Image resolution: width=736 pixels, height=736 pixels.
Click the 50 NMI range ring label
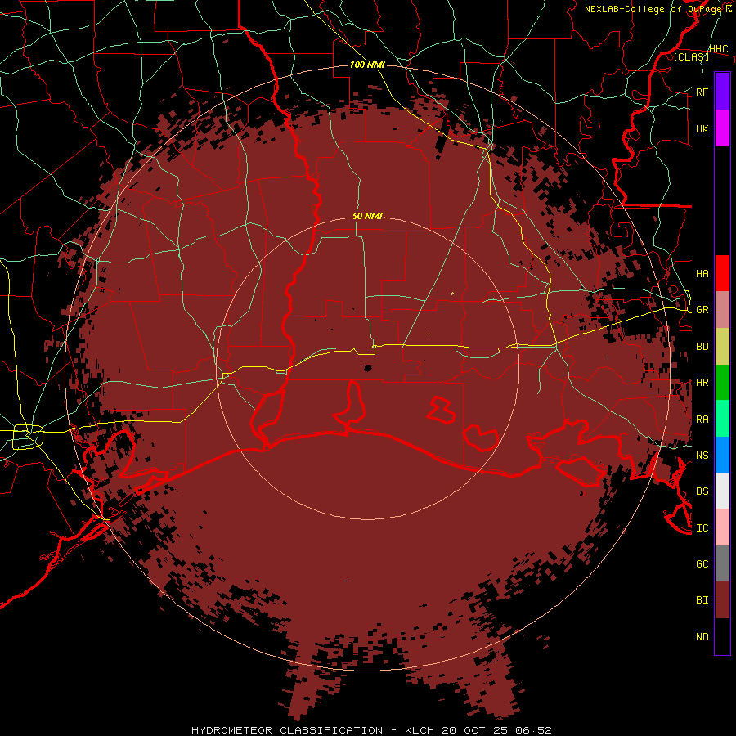[367, 216]
